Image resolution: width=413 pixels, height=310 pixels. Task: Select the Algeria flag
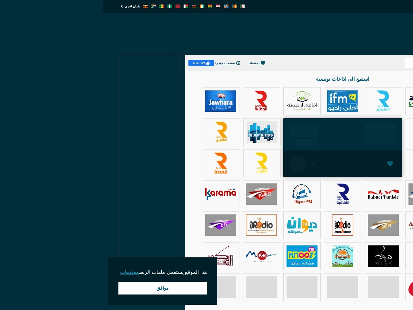tap(242, 6)
